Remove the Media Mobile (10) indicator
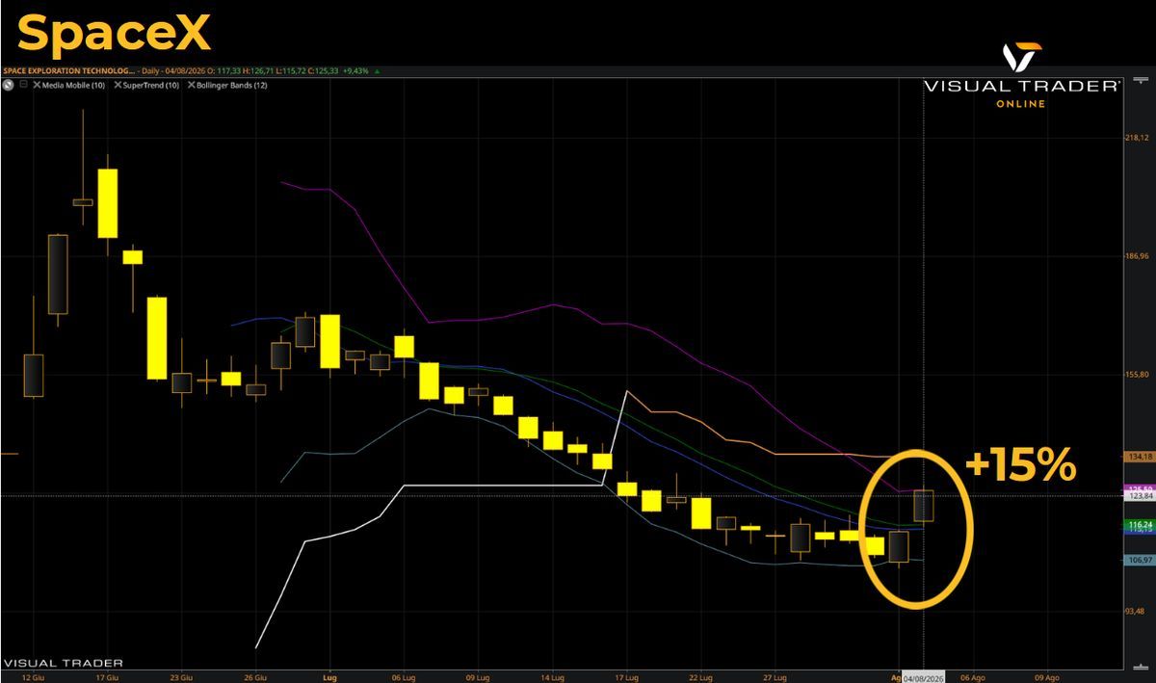 pos(38,85)
